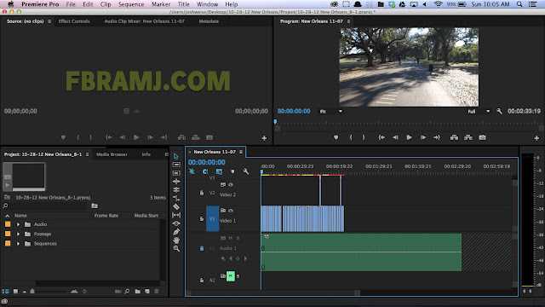Screen dimensions: 545x307
Task: Open the Program monitor Button Editor plus
Action: 536,138
